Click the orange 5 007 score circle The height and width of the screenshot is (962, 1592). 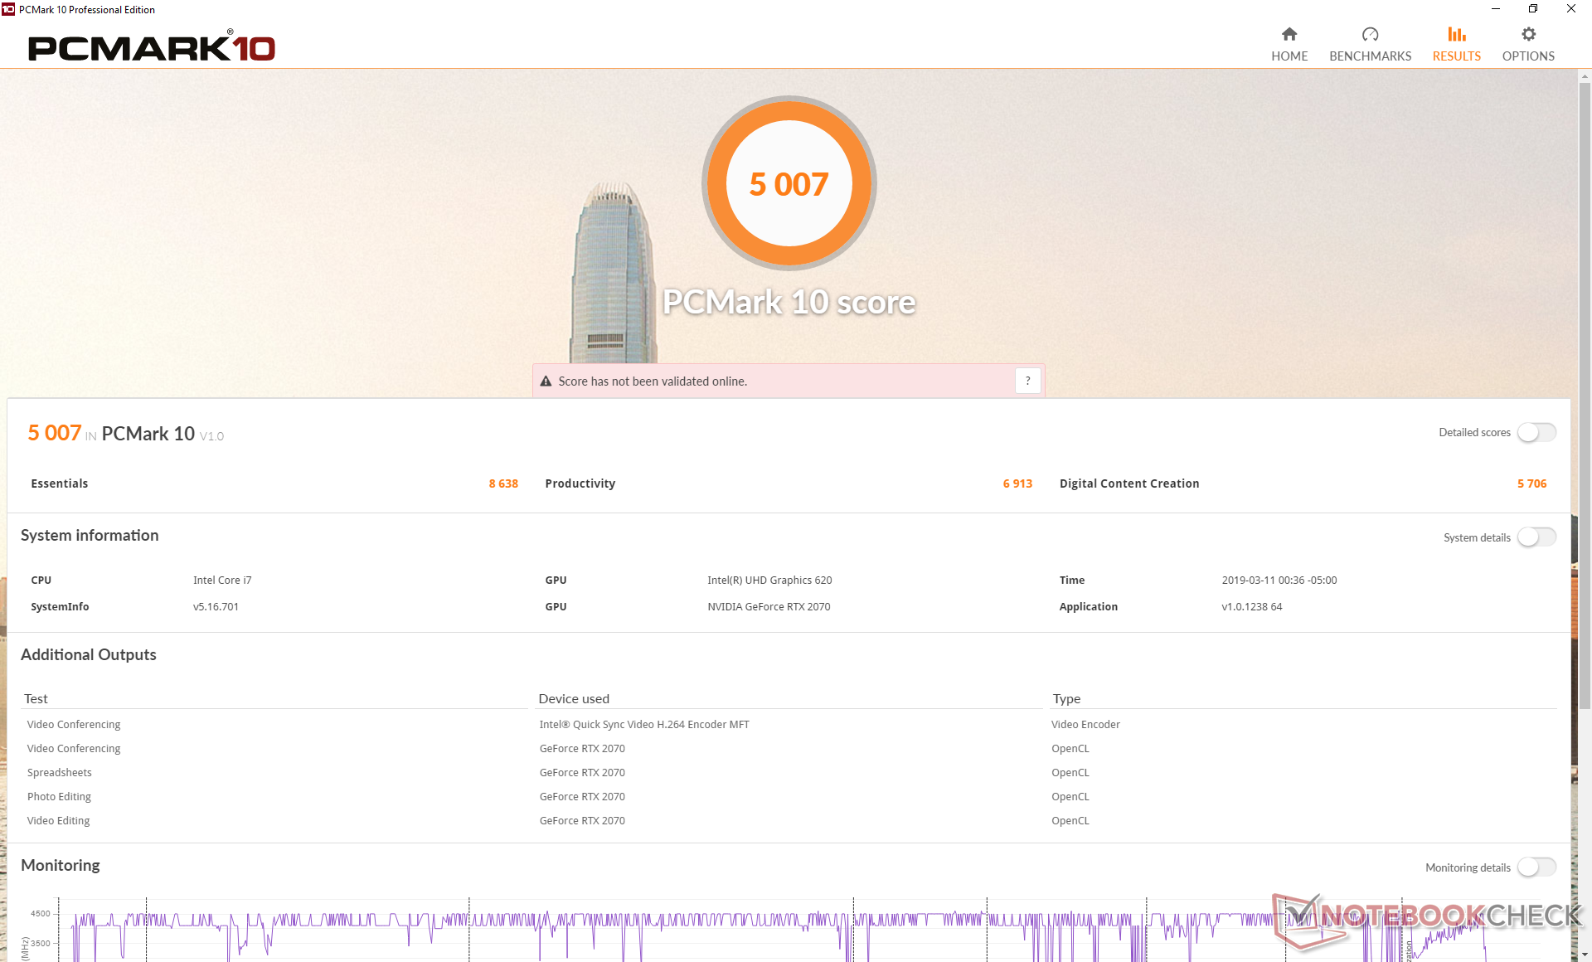coord(789,184)
